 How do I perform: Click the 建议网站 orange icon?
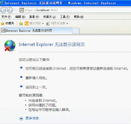27,23
